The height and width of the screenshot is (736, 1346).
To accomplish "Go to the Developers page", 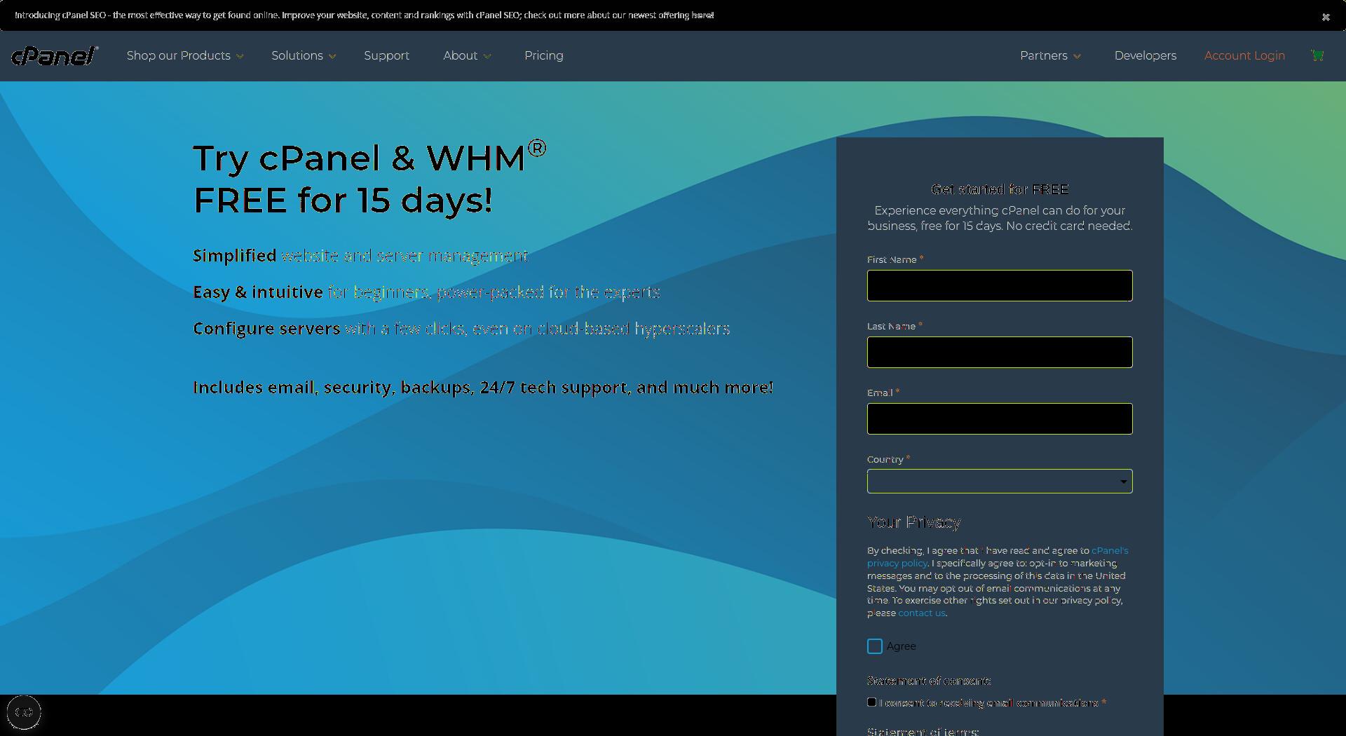I will click(1146, 55).
